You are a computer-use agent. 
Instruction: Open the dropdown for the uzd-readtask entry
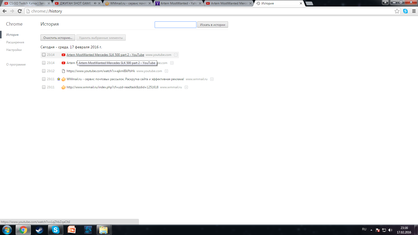point(186,87)
